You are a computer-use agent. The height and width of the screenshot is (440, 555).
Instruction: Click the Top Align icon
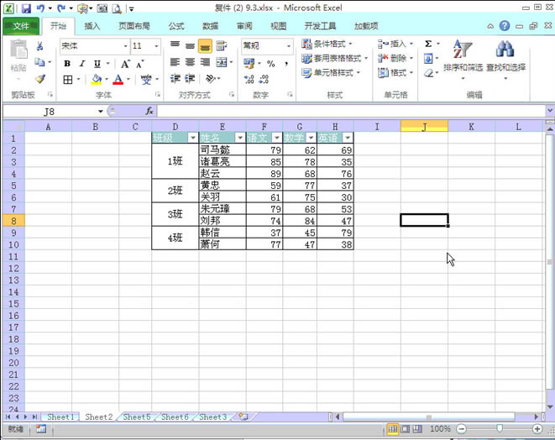point(175,45)
